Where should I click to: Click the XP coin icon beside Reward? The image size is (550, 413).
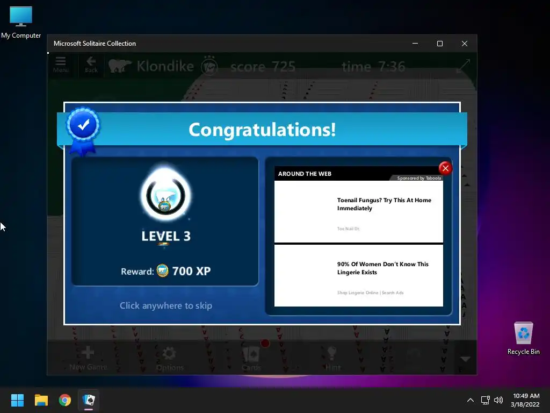[x=162, y=271]
